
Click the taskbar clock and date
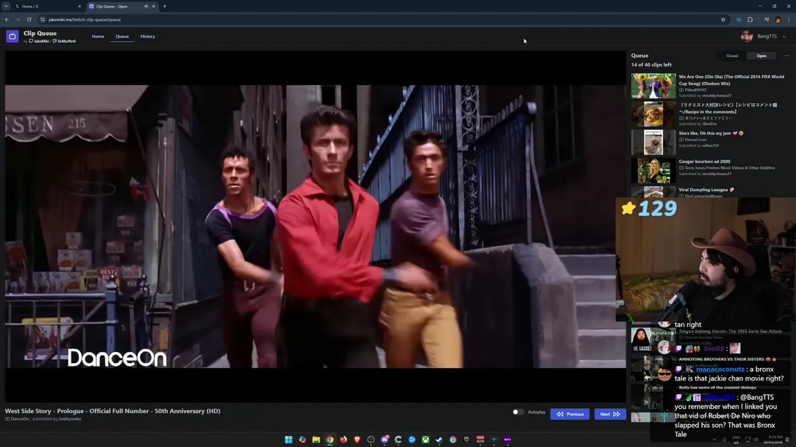pyautogui.click(x=774, y=440)
